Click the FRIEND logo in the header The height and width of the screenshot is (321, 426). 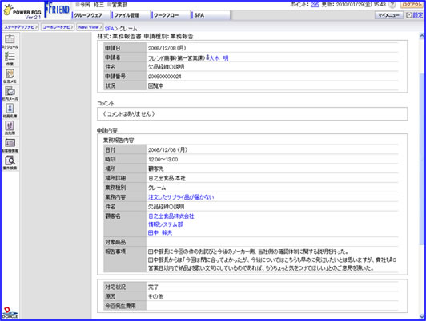pos(57,10)
